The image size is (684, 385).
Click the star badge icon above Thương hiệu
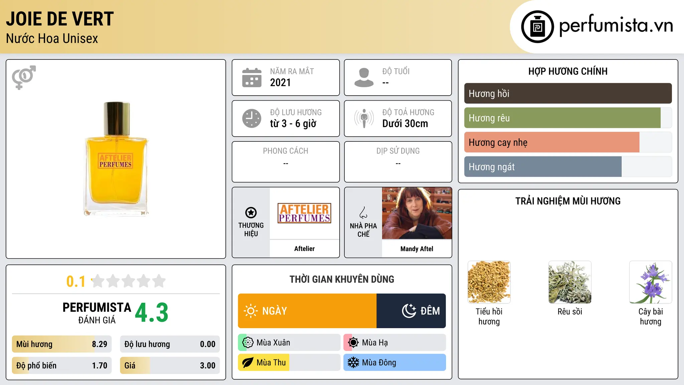tap(251, 213)
